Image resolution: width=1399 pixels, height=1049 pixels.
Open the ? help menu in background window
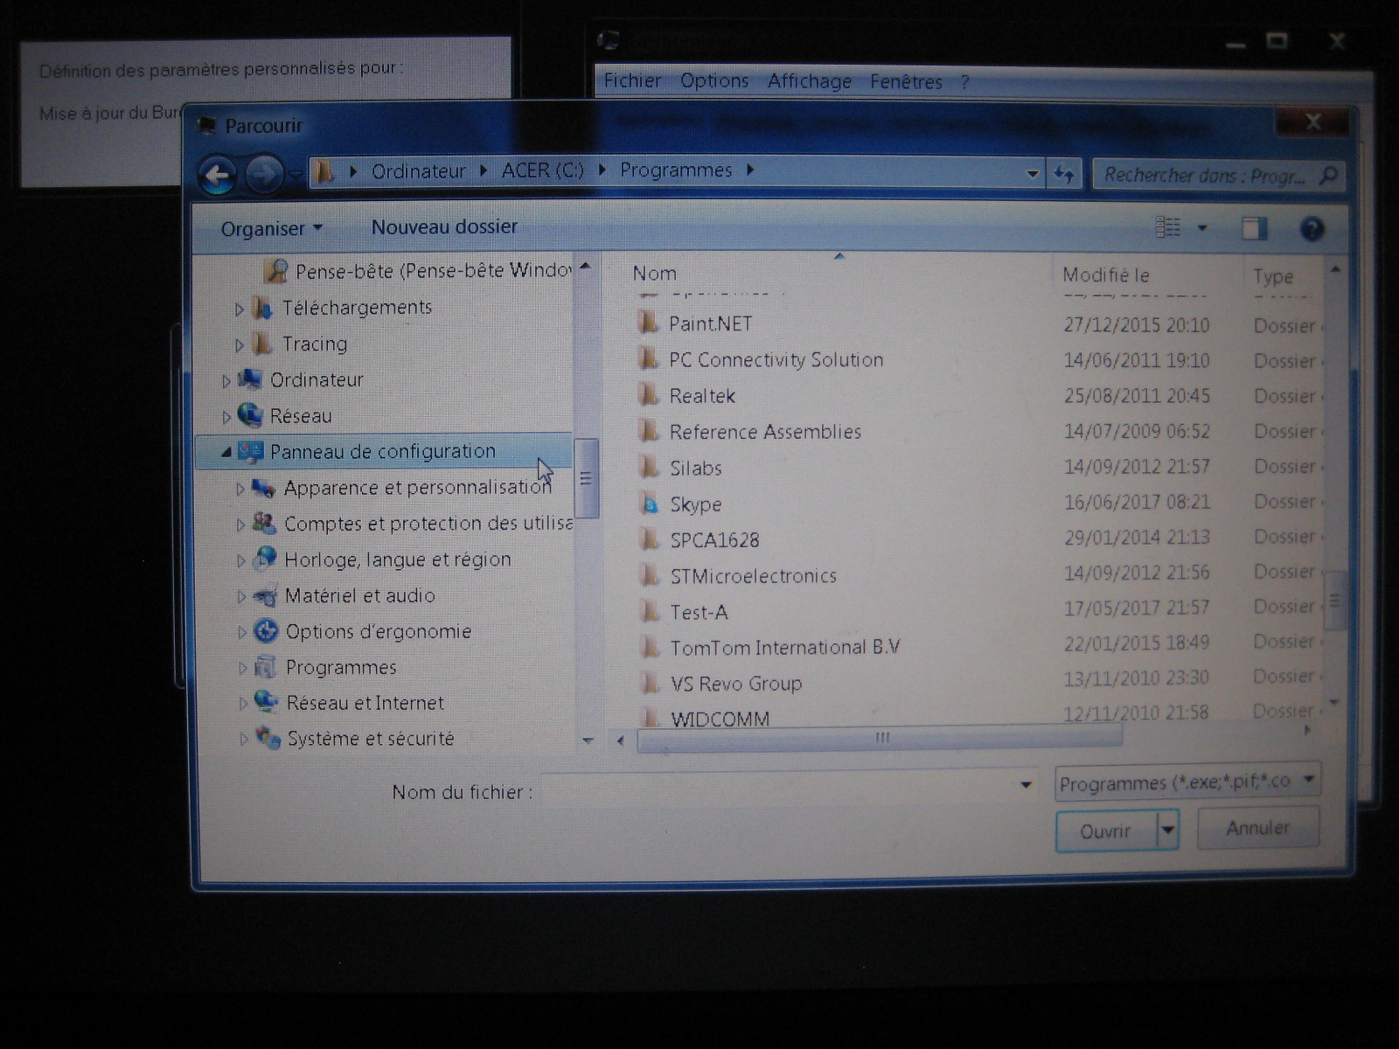coord(964,82)
